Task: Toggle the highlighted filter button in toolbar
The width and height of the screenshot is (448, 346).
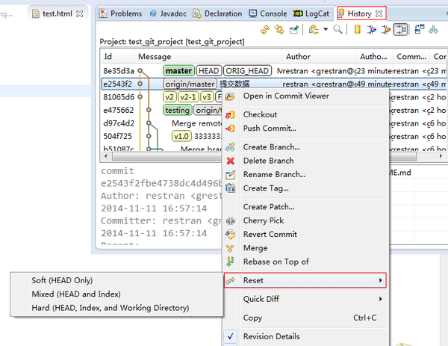Action: 400,29
